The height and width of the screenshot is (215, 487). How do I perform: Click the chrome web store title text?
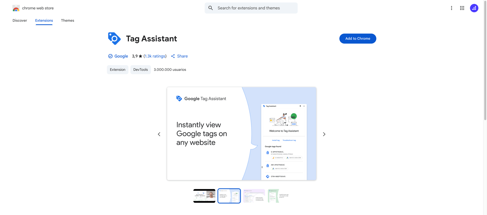[38, 8]
